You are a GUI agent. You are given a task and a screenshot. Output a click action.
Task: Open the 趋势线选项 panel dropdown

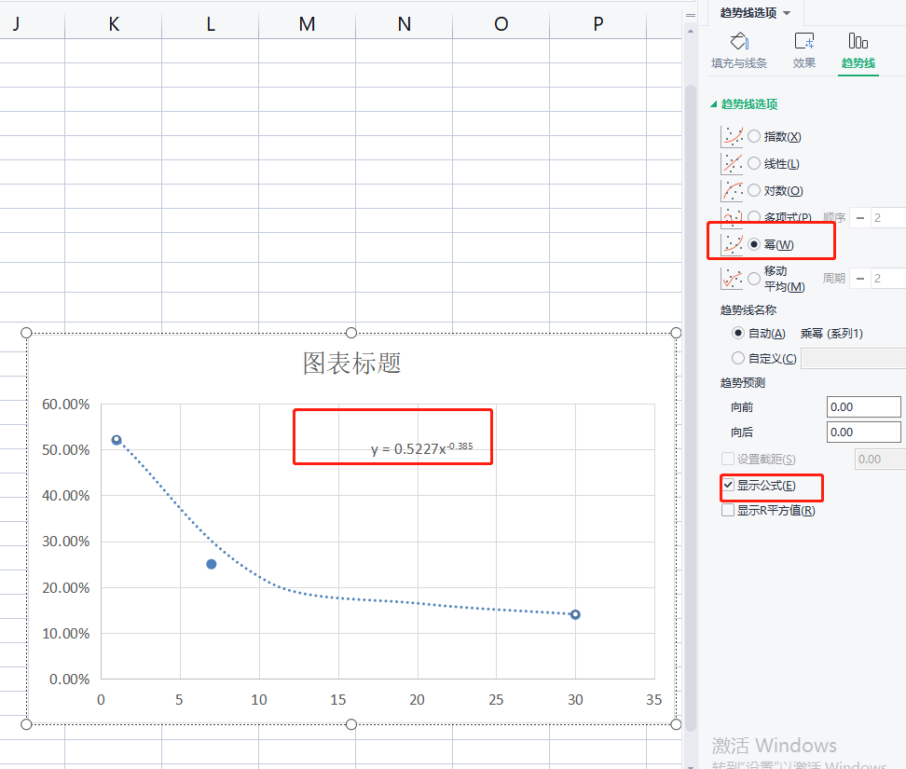pos(787,13)
